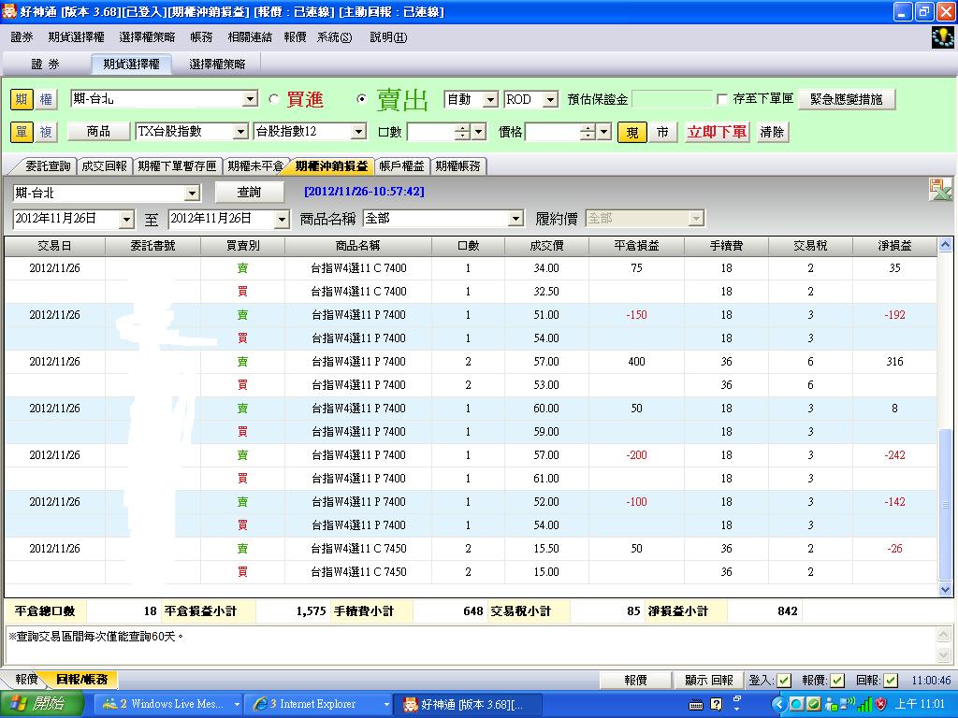
Task: Click the 緊急應變措施 button
Action: (847, 99)
